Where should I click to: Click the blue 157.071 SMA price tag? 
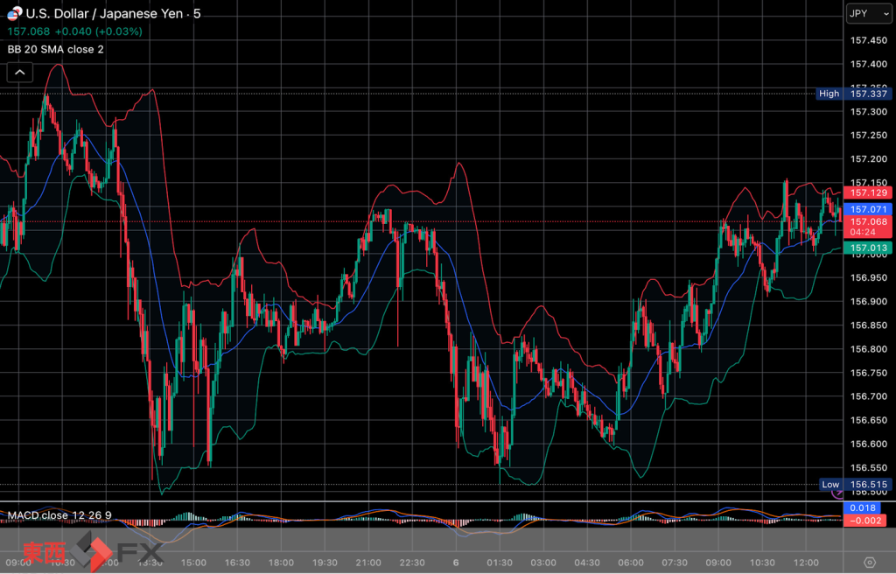(869, 209)
